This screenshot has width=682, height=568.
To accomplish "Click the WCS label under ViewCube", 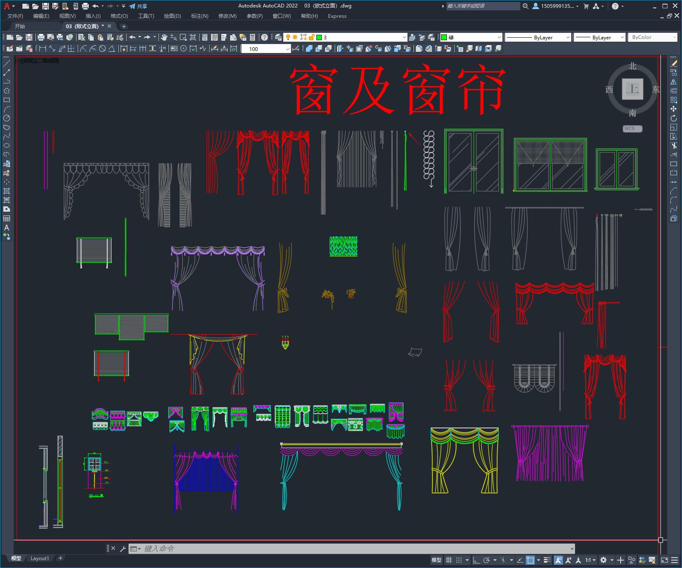I will pyautogui.click(x=632, y=128).
